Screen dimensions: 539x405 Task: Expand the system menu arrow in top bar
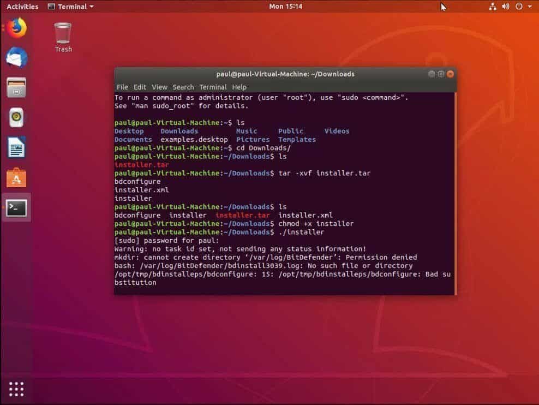click(530, 7)
